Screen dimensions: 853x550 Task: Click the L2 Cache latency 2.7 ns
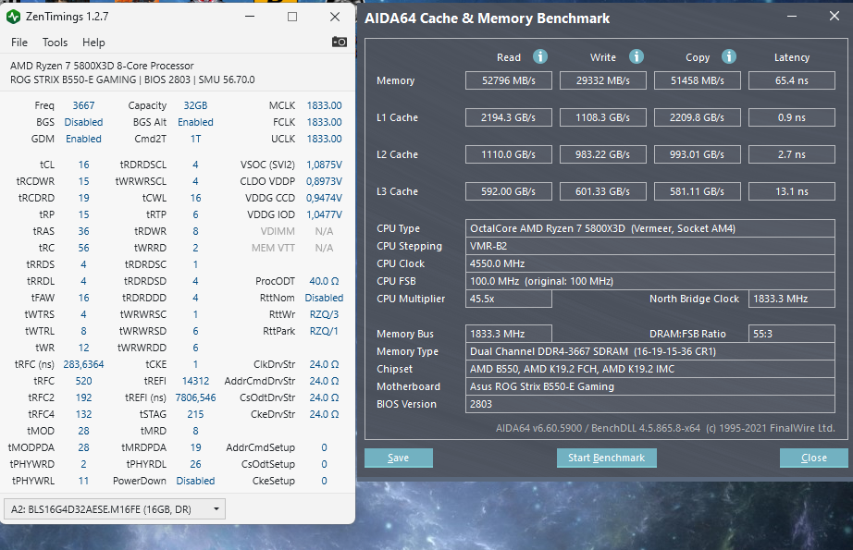pyautogui.click(x=792, y=154)
